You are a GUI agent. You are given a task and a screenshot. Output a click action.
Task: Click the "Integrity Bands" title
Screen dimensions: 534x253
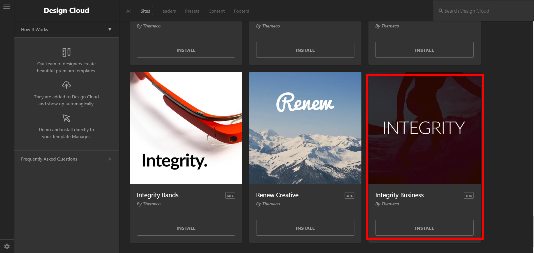pos(157,195)
